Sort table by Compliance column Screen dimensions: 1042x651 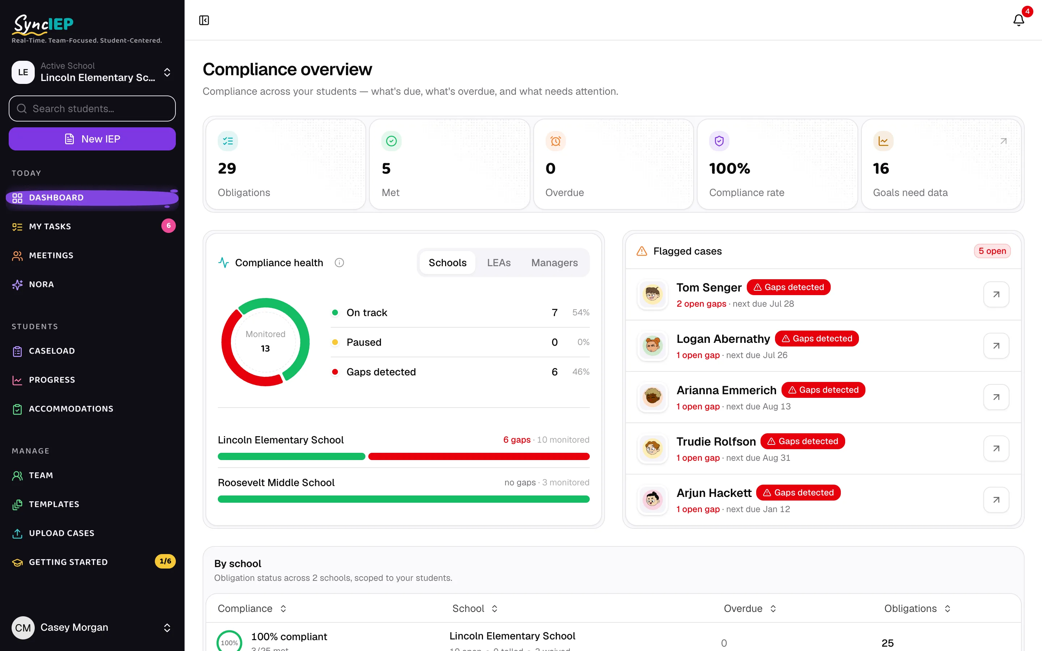click(x=252, y=608)
